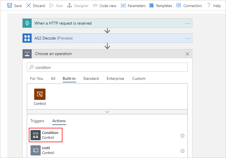Switch to the Standard tab
The image size is (226, 158).
click(91, 78)
